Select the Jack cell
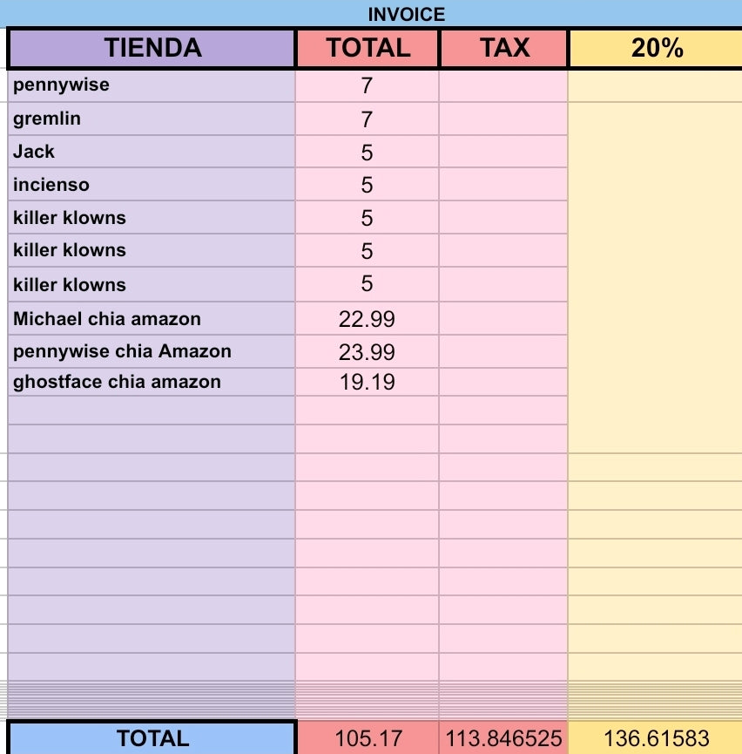The width and height of the screenshot is (742, 754). [x=152, y=152]
